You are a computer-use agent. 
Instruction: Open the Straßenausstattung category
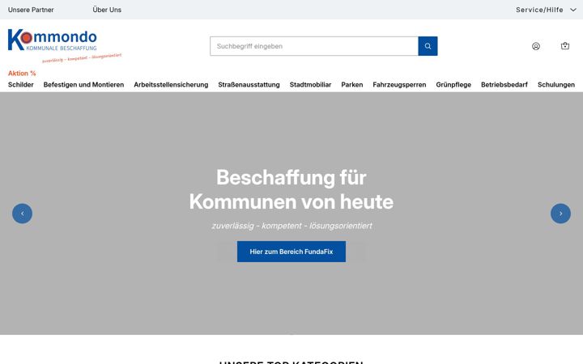[249, 85]
